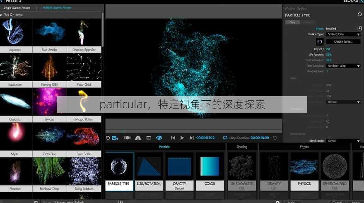Apply the Flaming OBJ preset
The image size is (364, 203).
(x=49, y=70)
